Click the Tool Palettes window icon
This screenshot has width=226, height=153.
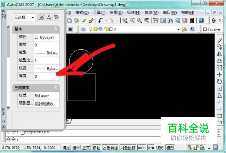[170, 20]
